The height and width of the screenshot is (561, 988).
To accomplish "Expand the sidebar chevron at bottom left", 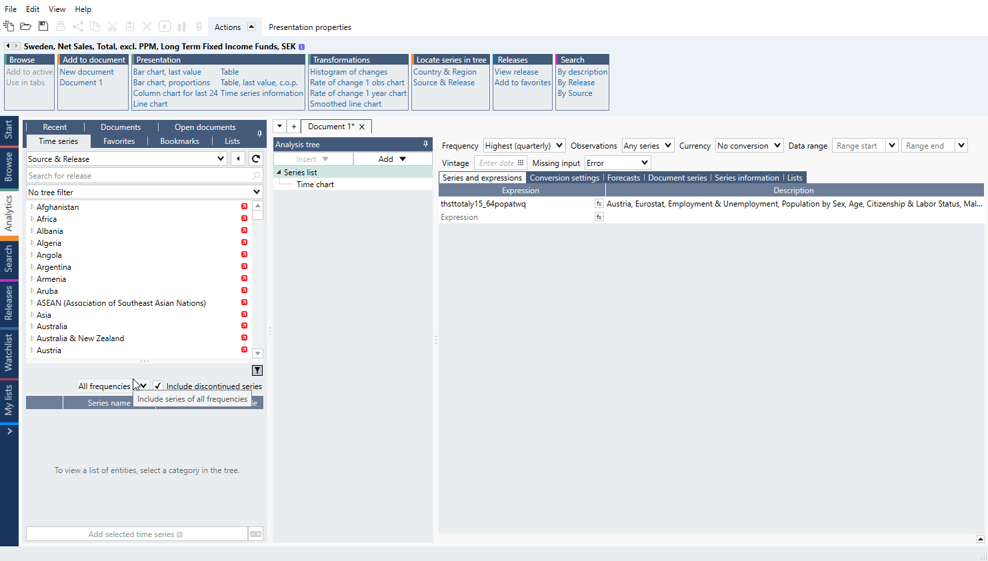I will pyautogui.click(x=9, y=431).
